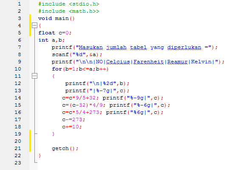Click the Kelvin text in line 9
Viewport: 231px width, 170px height.
click(x=201, y=62)
